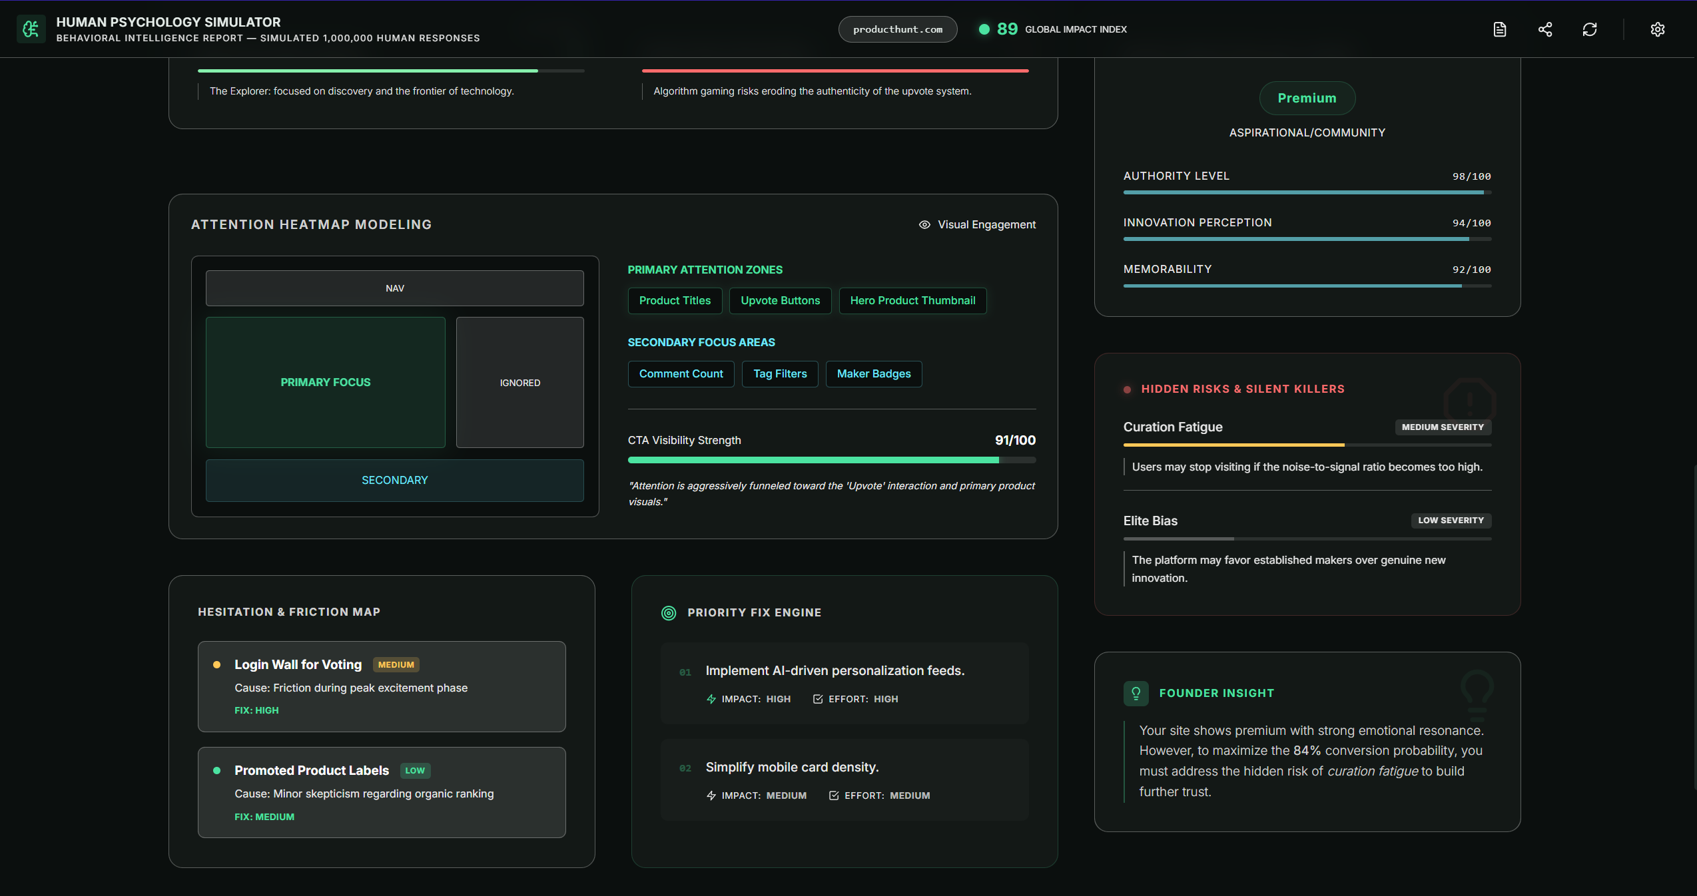This screenshot has height=896, width=1697.
Task: Toggle the Upvote Buttons attention zone chip
Action: [x=780, y=300]
